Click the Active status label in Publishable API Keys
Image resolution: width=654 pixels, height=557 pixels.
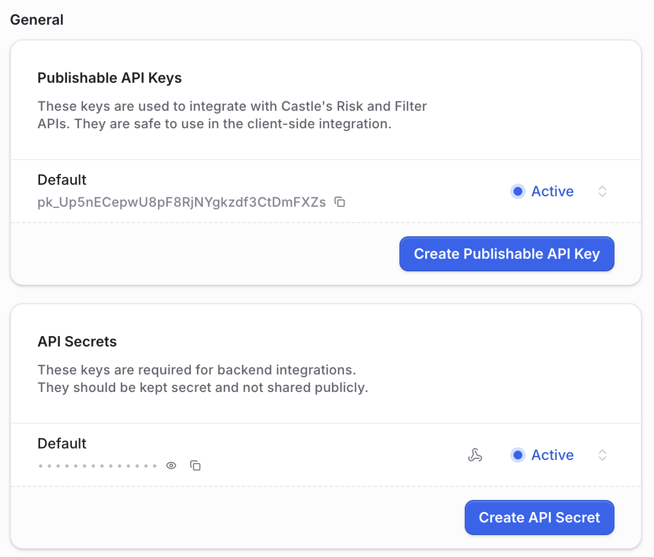[552, 191]
